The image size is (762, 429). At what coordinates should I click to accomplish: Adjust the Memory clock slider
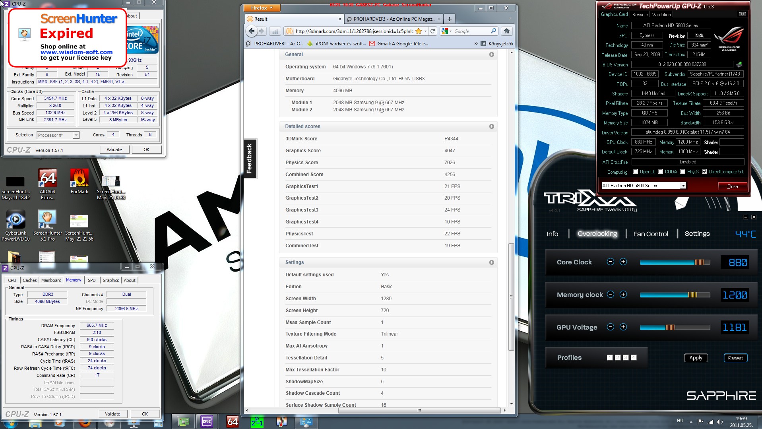[x=675, y=295]
